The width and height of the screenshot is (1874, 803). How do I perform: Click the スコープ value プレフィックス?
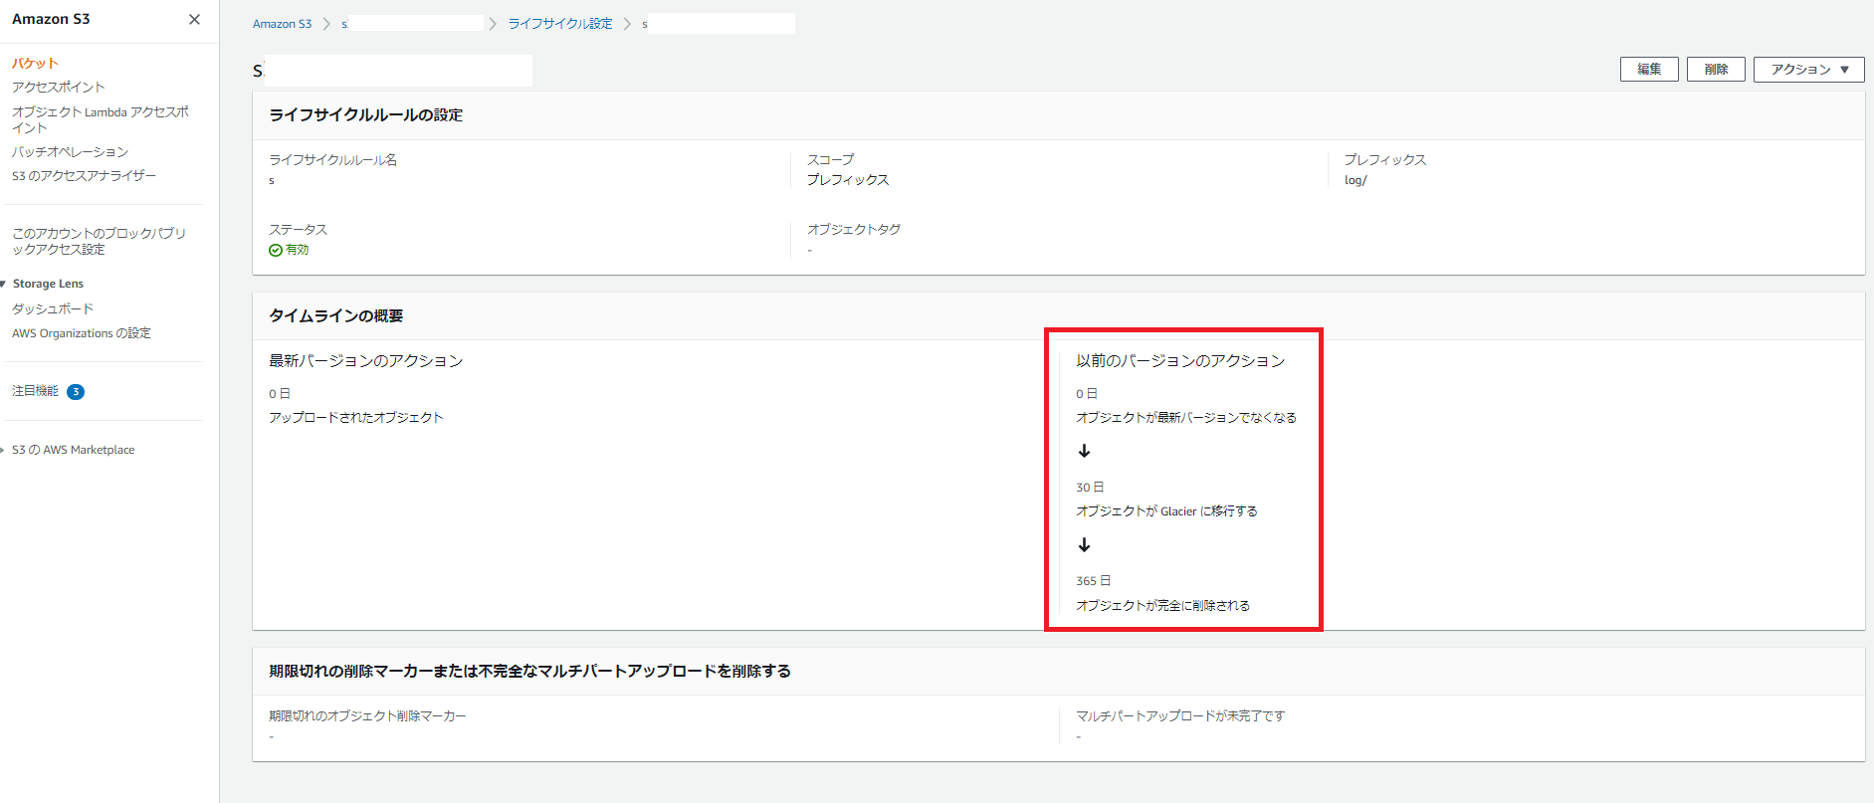pos(848,180)
